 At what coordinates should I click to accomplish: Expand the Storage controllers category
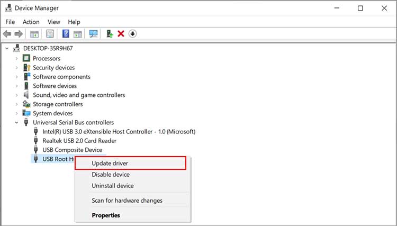tap(17, 104)
